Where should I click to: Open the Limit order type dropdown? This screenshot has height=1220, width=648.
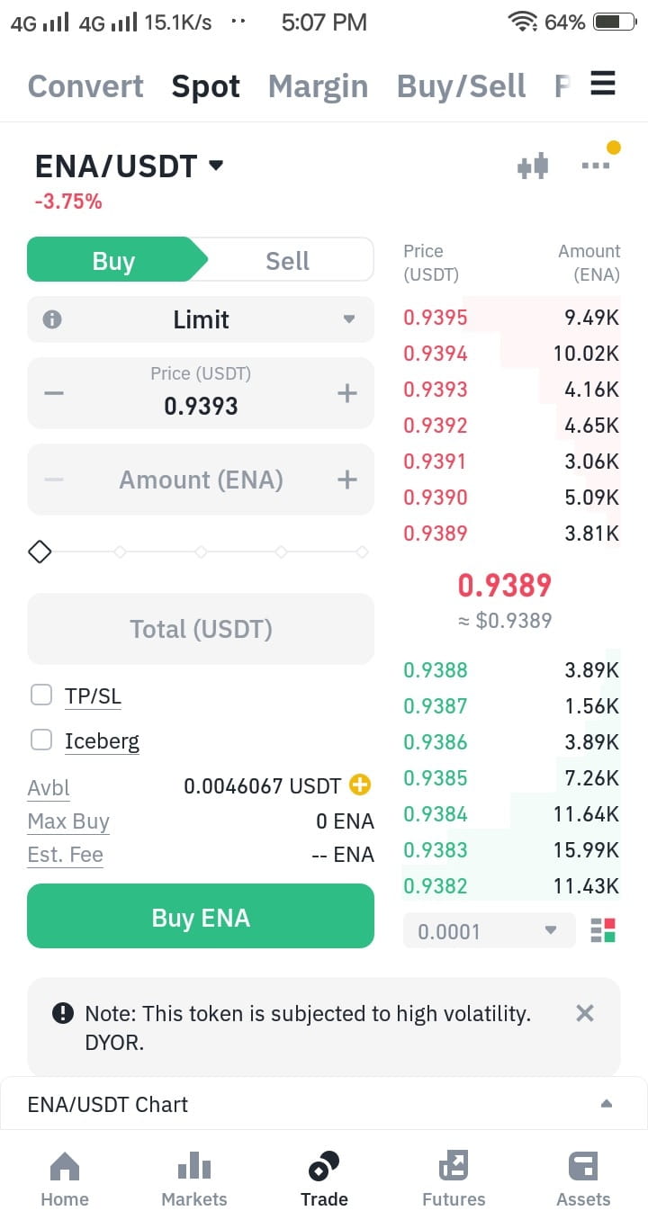[201, 319]
